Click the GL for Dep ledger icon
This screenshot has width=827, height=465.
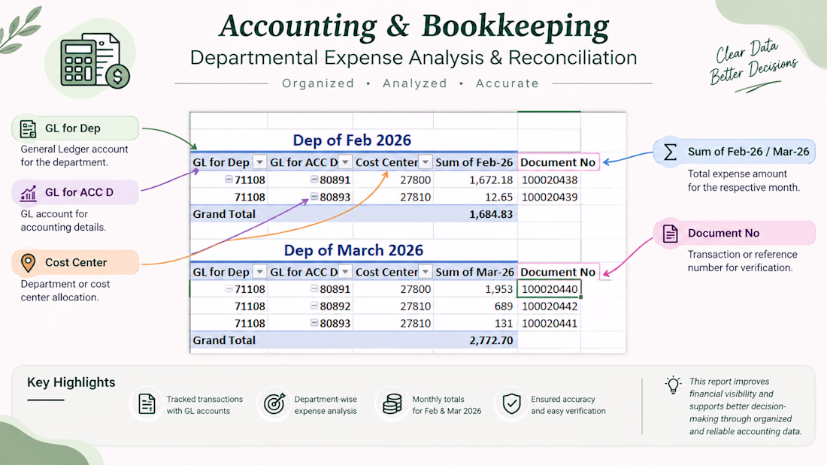(x=28, y=128)
